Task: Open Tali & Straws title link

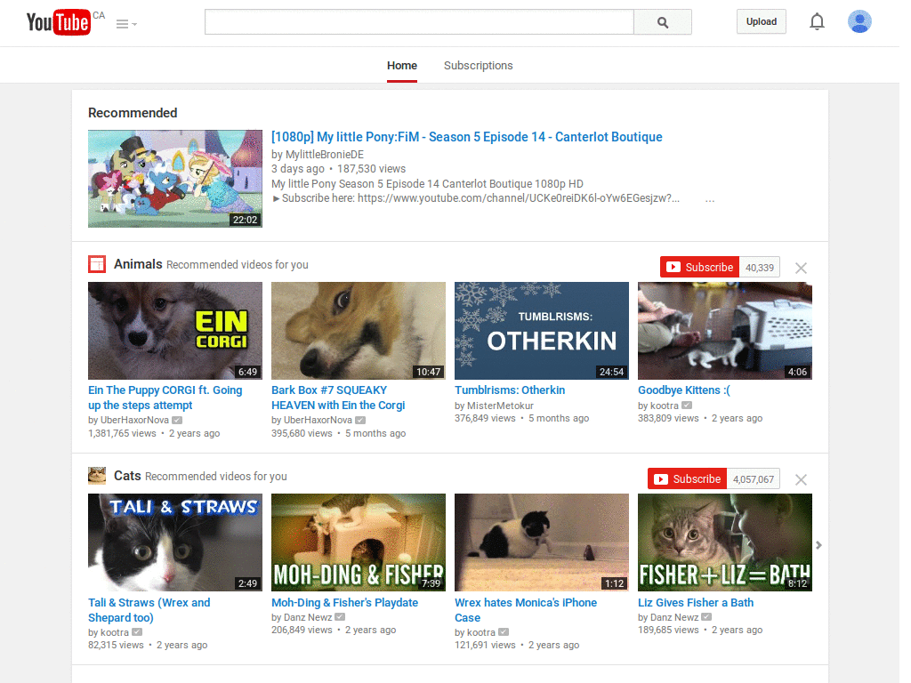Action: pyautogui.click(x=149, y=610)
